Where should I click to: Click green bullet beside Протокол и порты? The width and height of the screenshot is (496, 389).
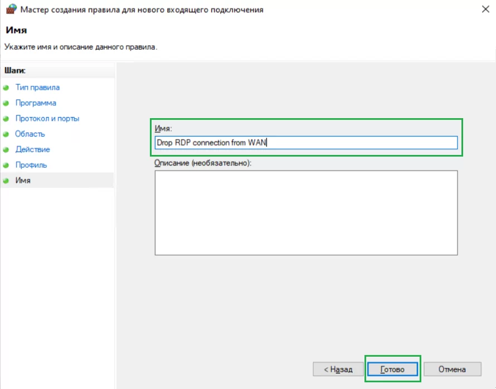(x=6, y=119)
